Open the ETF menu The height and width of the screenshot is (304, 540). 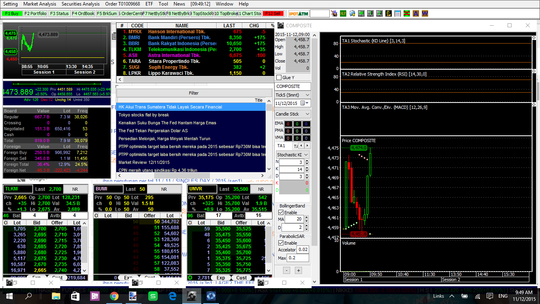(x=149, y=4)
